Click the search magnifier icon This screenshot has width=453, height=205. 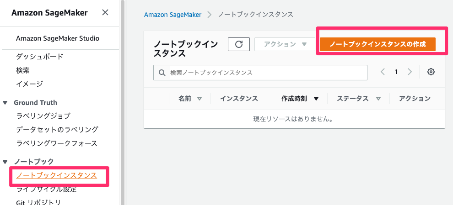click(x=162, y=73)
